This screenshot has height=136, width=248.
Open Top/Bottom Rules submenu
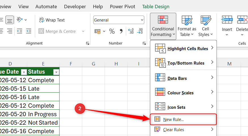(x=183, y=63)
